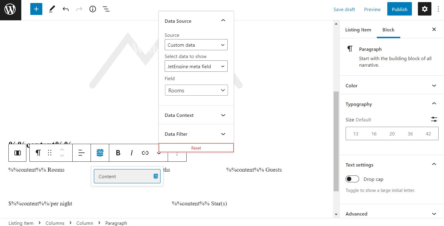The image size is (444, 226).
Task: Collapse the Text settings panel
Action: (x=392, y=165)
